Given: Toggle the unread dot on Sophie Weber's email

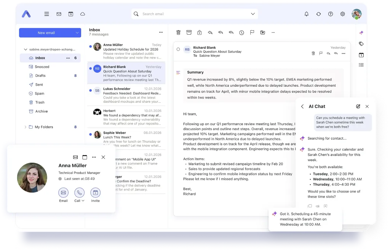Looking at the screenshot, I should coord(90,134).
